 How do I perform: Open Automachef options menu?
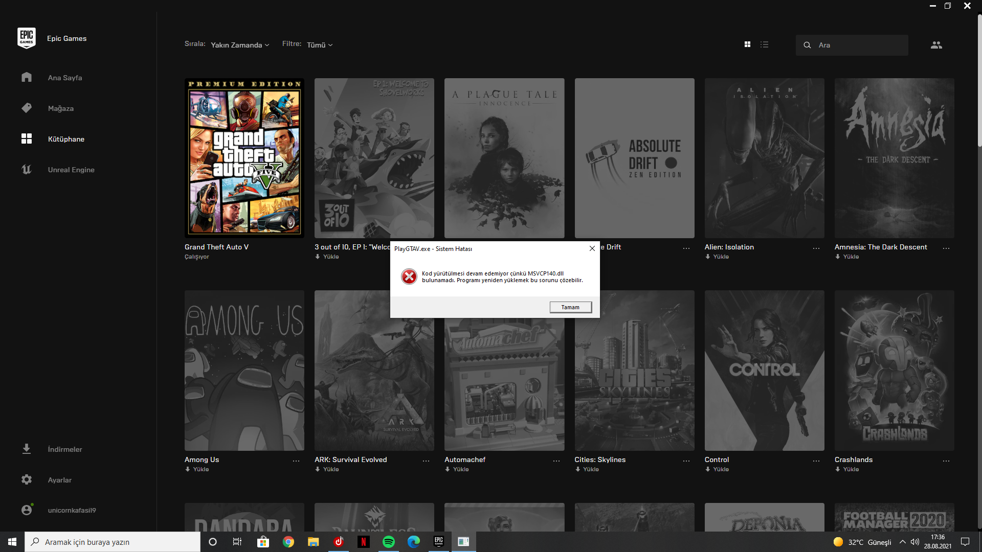(x=556, y=461)
